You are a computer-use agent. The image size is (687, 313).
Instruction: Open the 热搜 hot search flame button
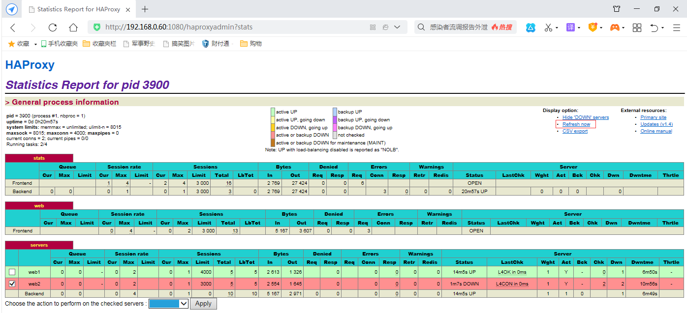coord(502,28)
